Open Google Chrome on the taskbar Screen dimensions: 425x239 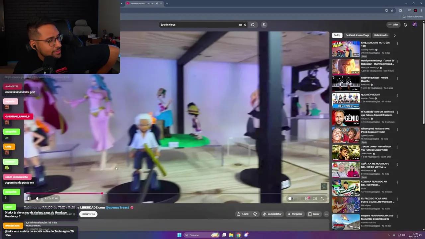(x=238, y=235)
